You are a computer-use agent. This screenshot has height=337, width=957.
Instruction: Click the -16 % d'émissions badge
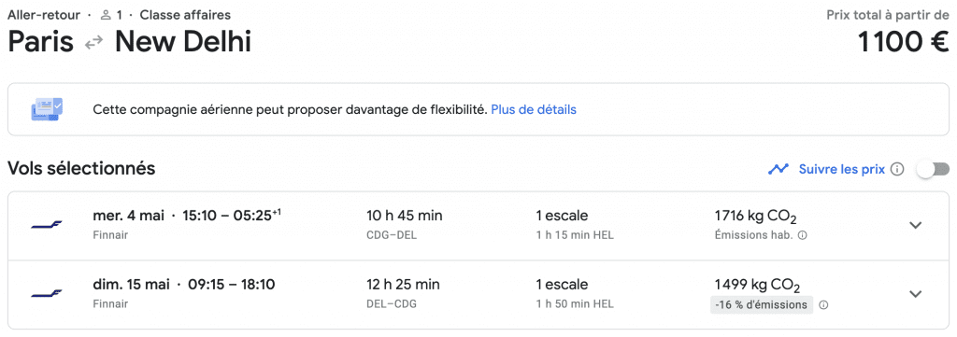(762, 304)
